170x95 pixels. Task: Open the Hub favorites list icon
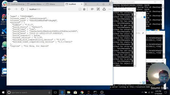(x=92, y=9)
